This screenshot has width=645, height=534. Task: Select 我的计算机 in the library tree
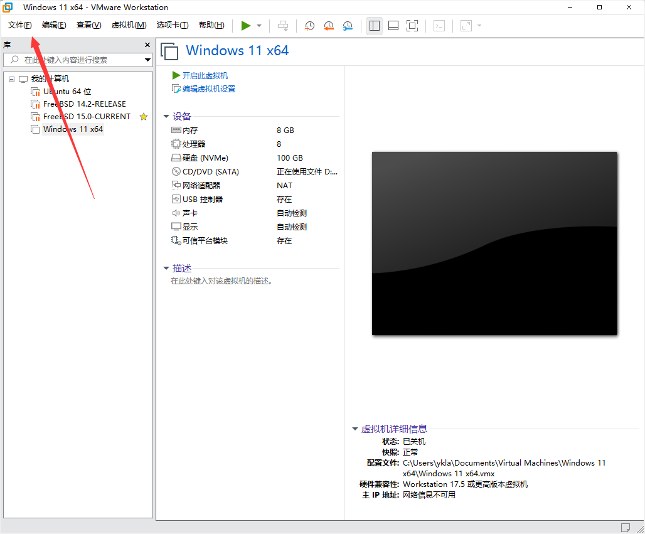pyautogui.click(x=50, y=78)
